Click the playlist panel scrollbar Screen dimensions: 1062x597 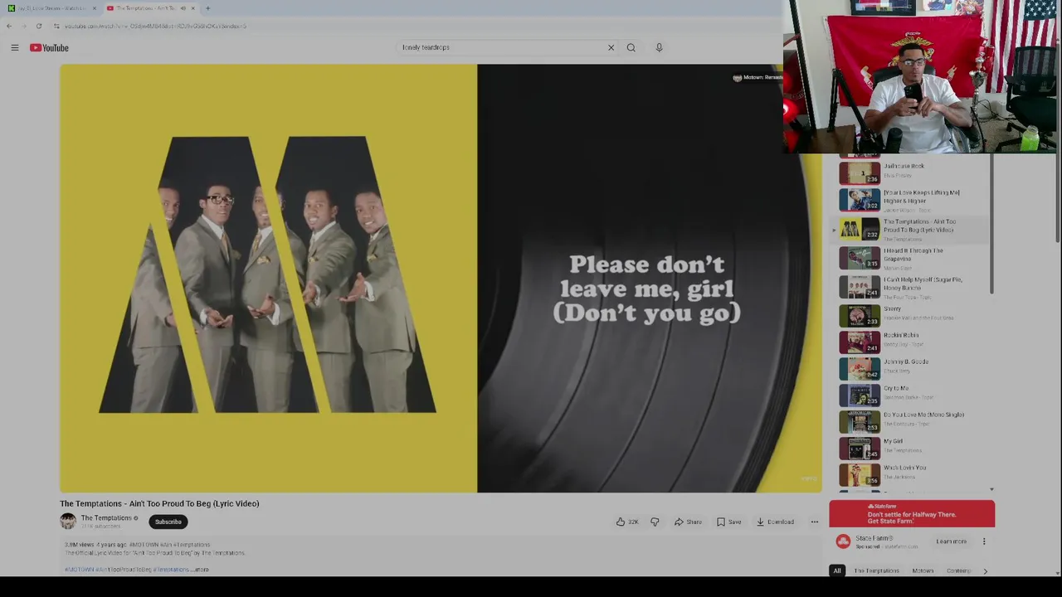(x=991, y=224)
